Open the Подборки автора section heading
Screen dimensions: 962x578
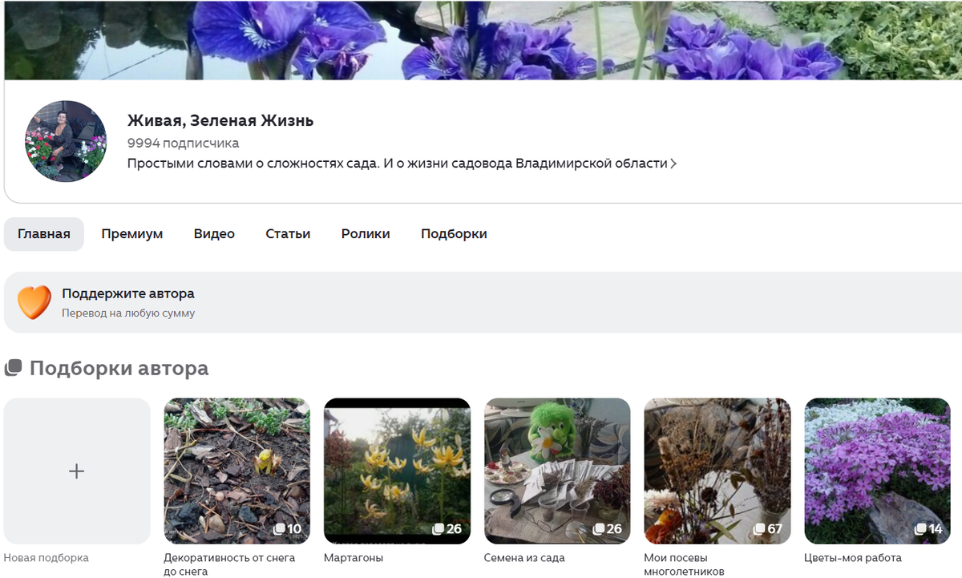[119, 368]
